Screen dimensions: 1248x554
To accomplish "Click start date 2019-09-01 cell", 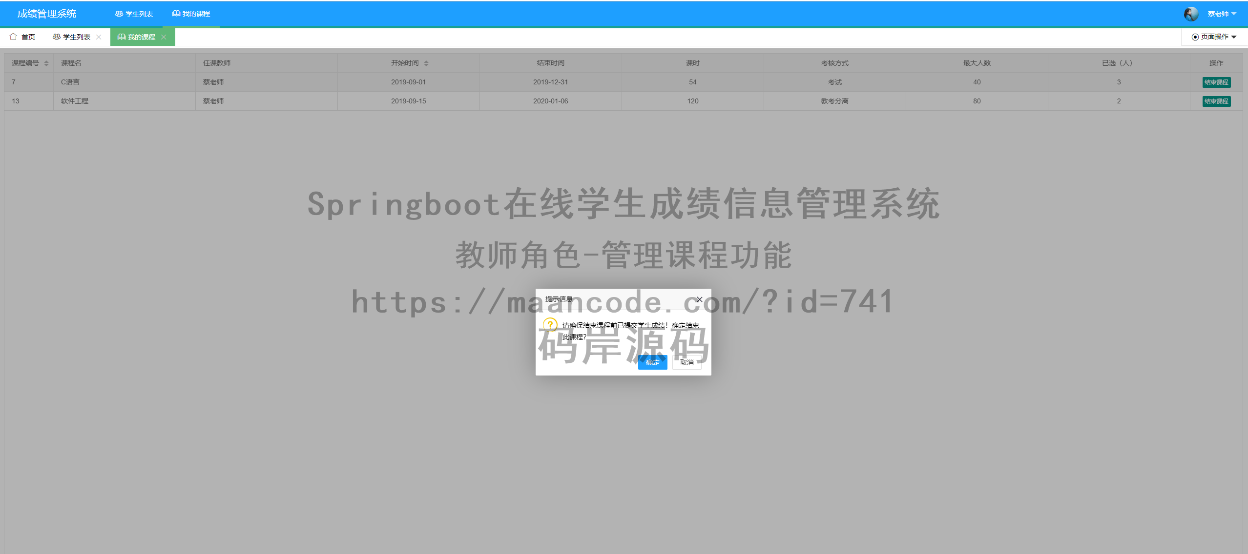I will pyautogui.click(x=408, y=82).
